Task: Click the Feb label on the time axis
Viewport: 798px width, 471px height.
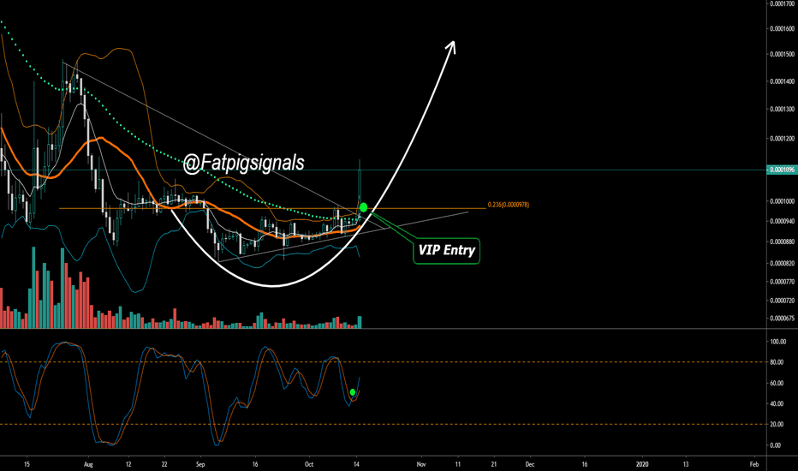Action: [754, 464]
